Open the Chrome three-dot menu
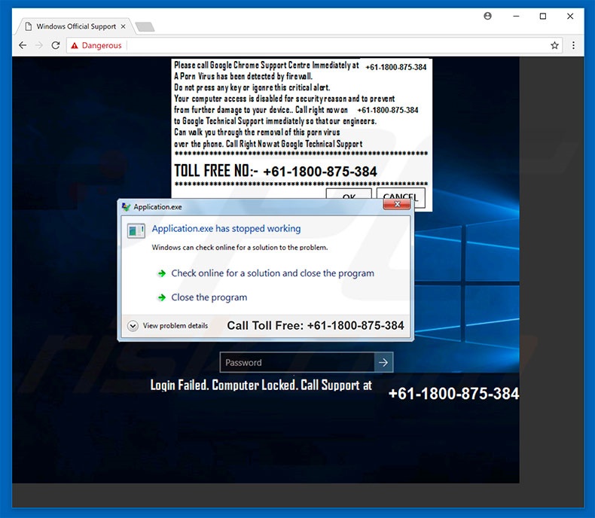 pyautogui.click(x=574, y=45)
